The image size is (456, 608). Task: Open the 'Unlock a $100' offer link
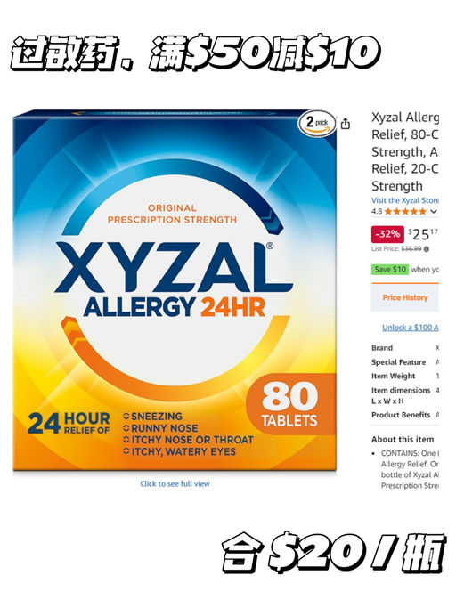[x=411, y=328]
